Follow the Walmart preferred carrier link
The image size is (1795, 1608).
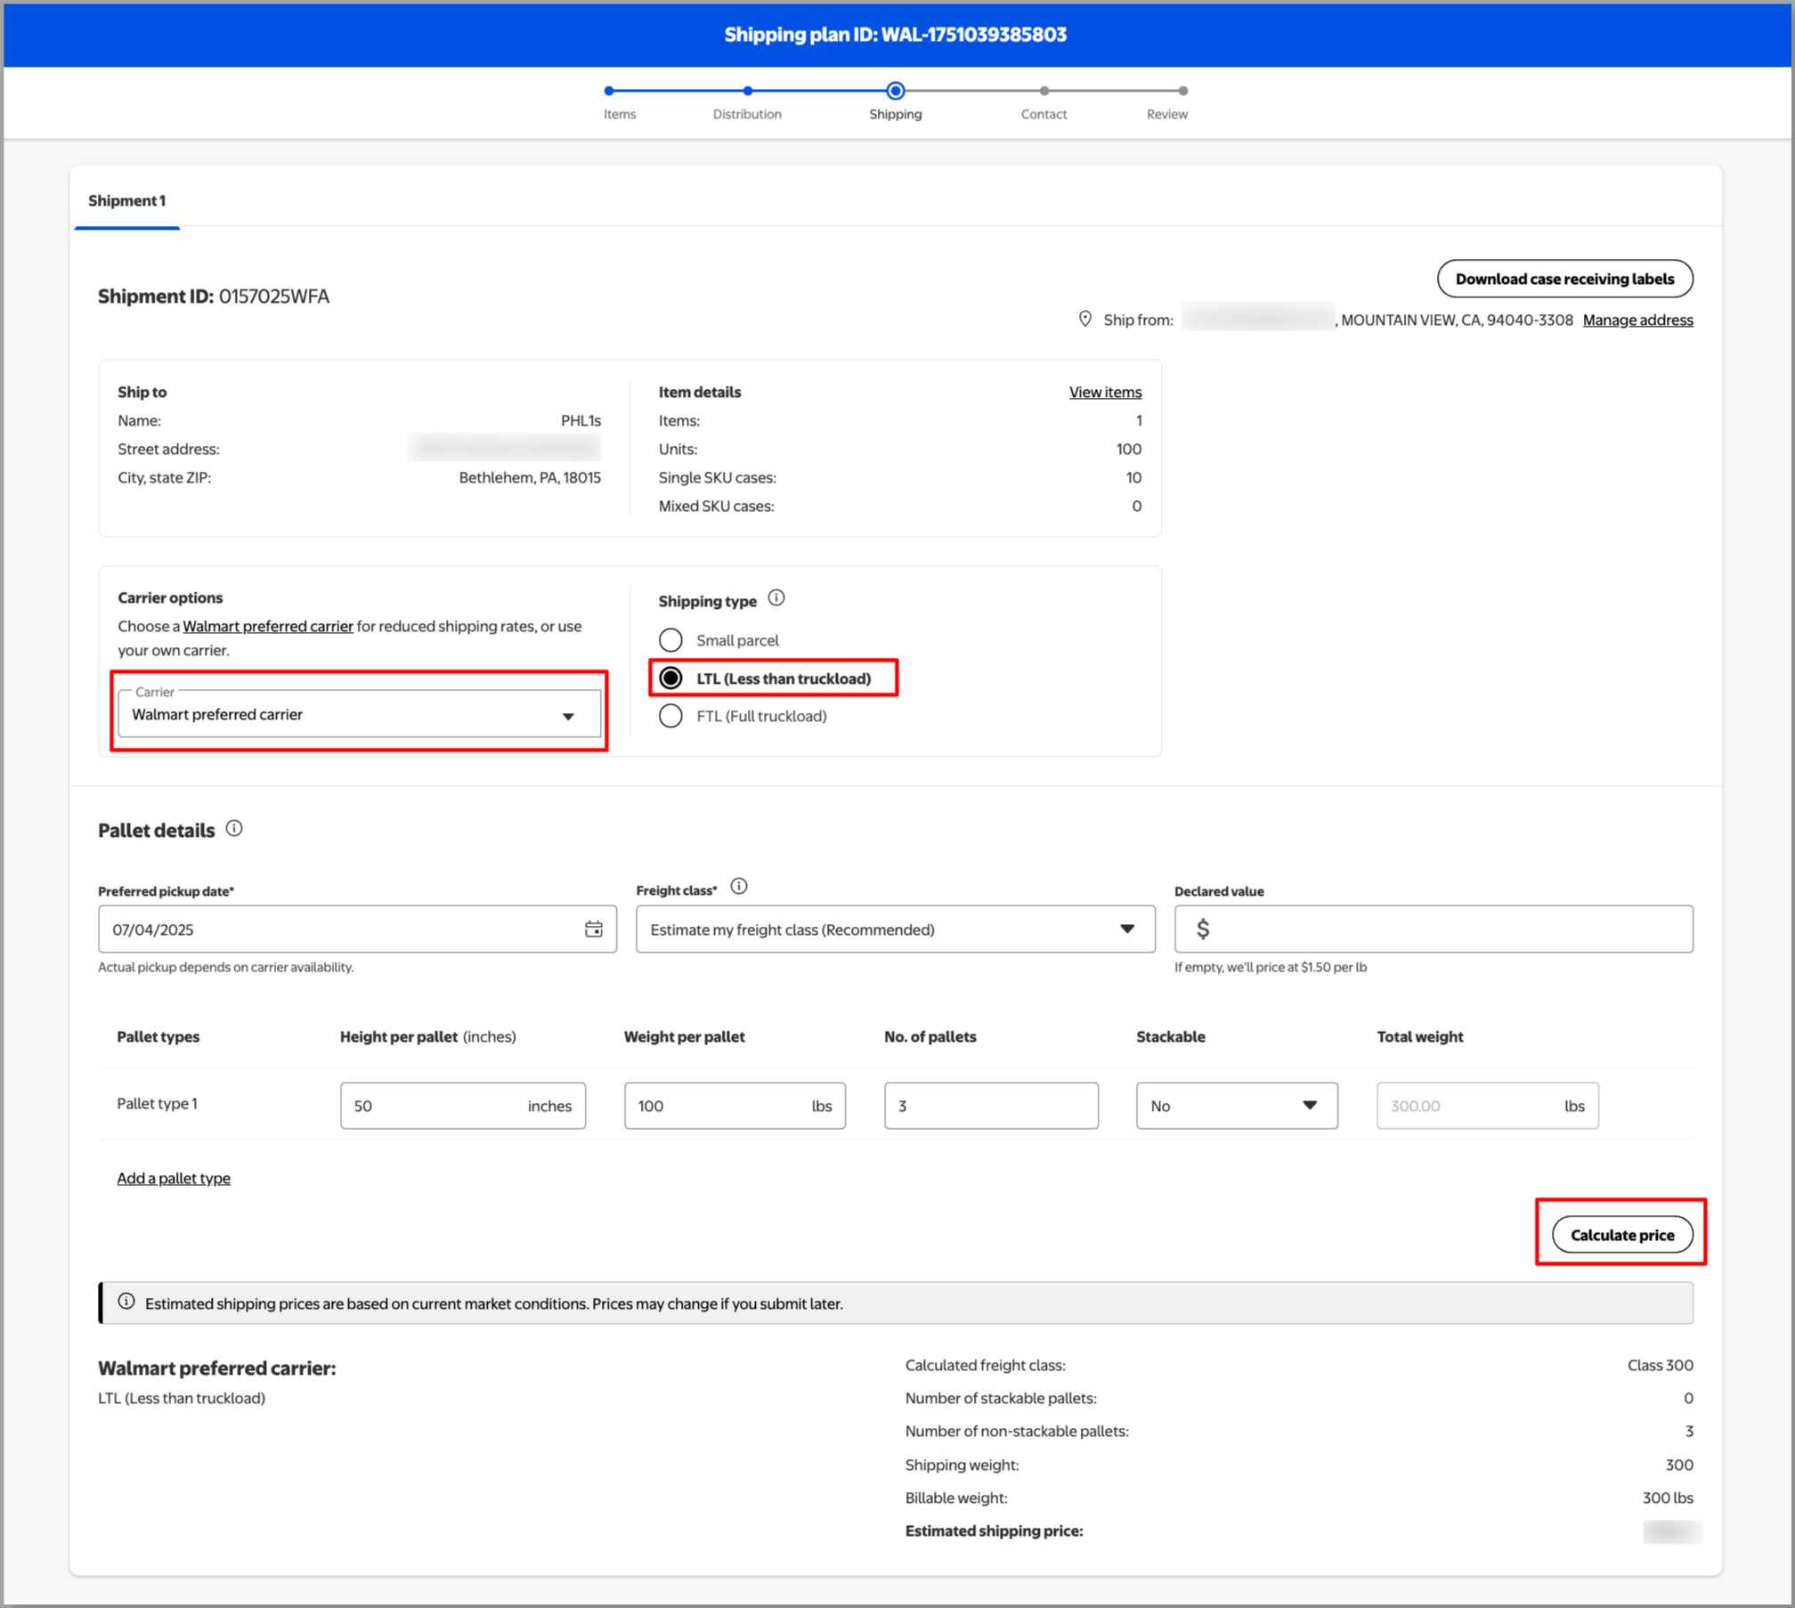click(268, 627)
